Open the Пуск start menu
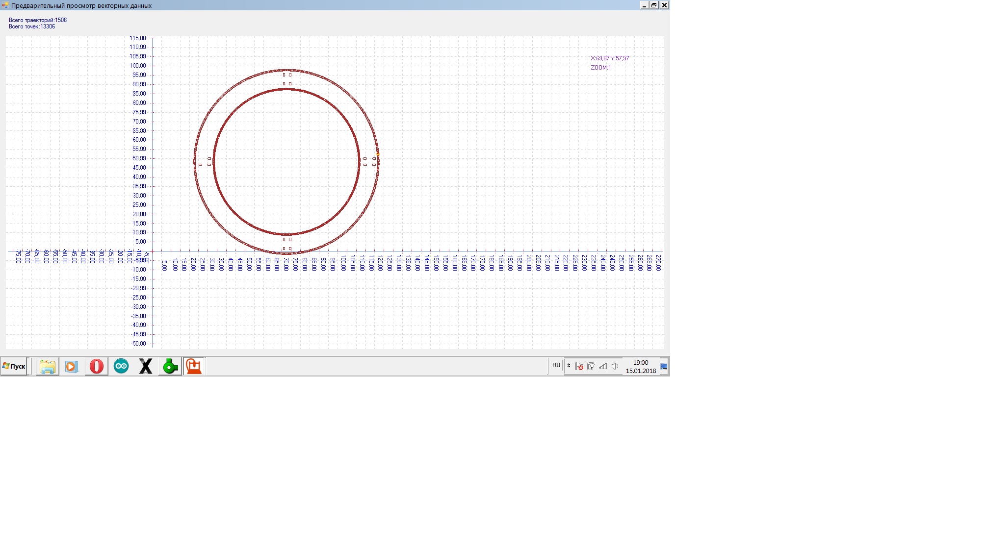 [x=14, y=366]
